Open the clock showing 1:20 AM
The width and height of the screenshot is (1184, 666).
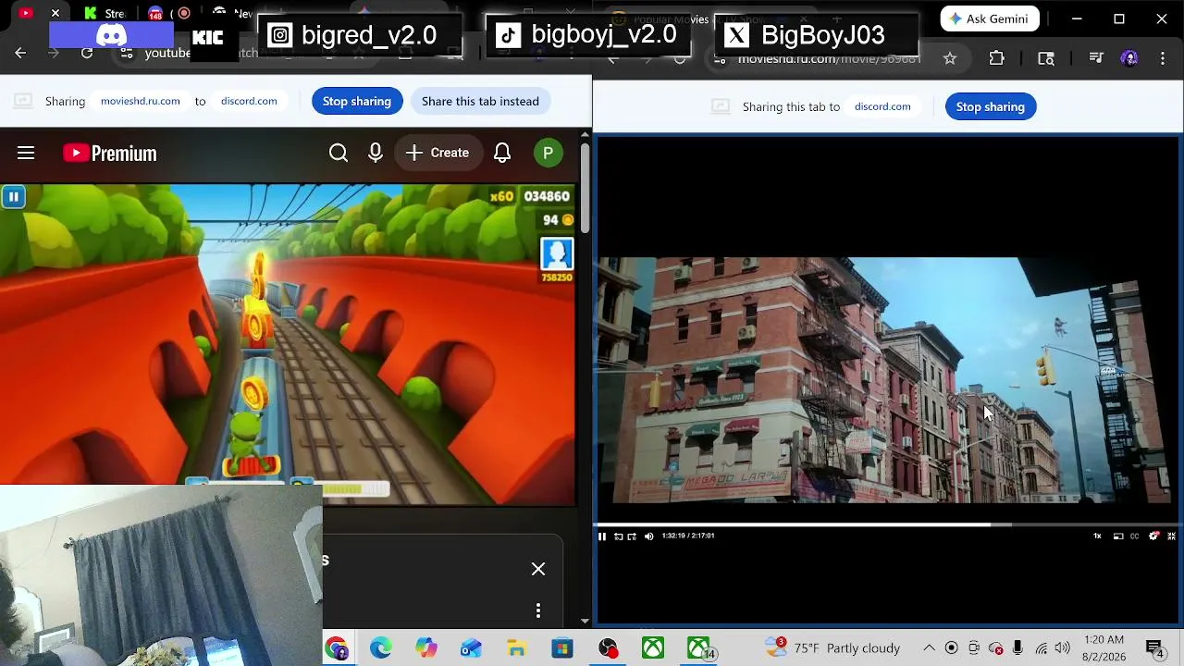(x=1103, y=648)
